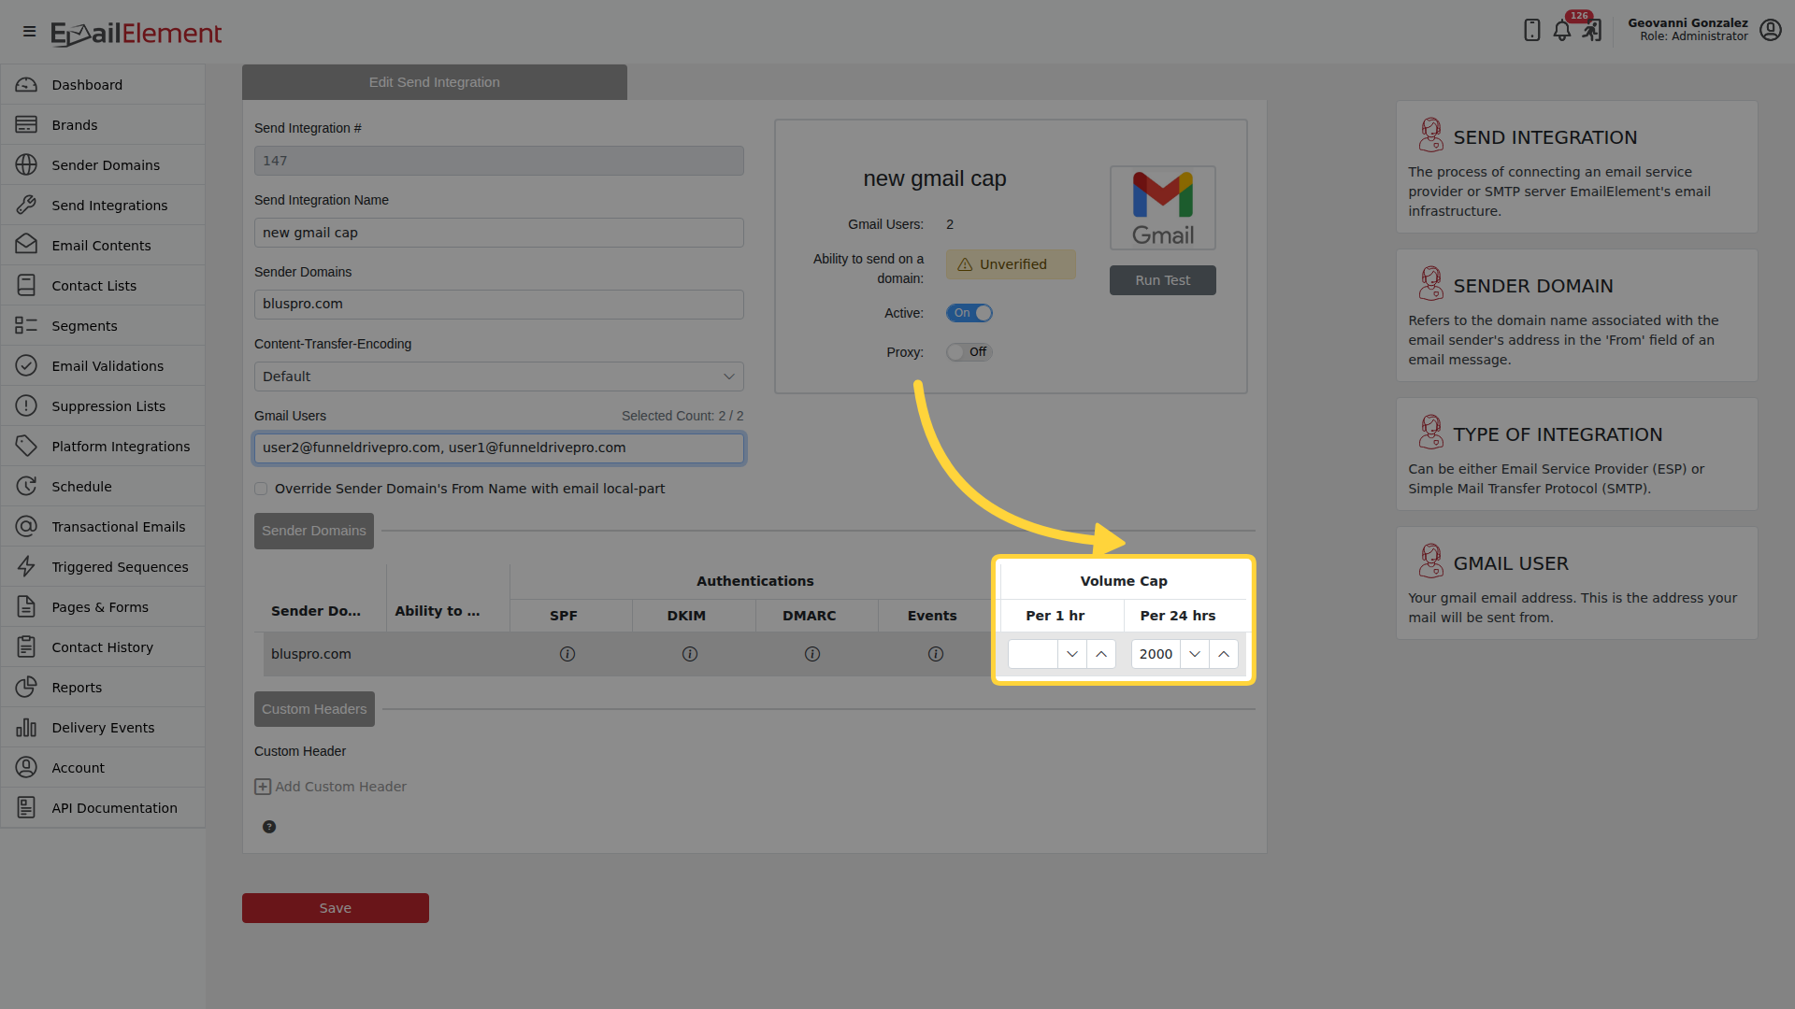Click the red Save button
Screen dimensions: 1795x1009
tap(336, 908)
